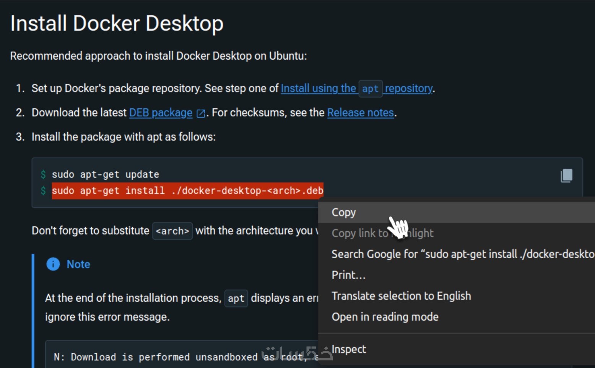
Task: Choose Translate selection to English
Action: (x=401, y=296)
